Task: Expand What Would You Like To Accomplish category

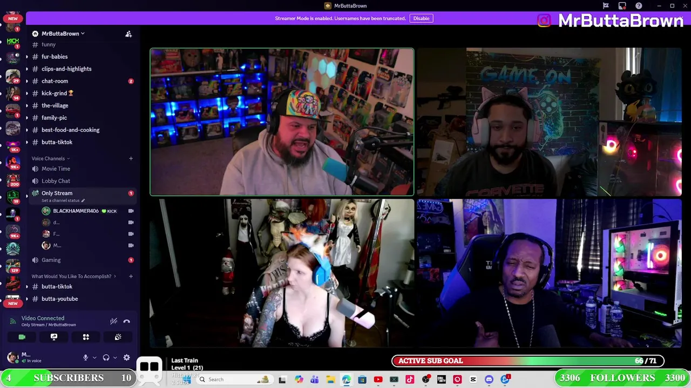Action: coord(73,276)
